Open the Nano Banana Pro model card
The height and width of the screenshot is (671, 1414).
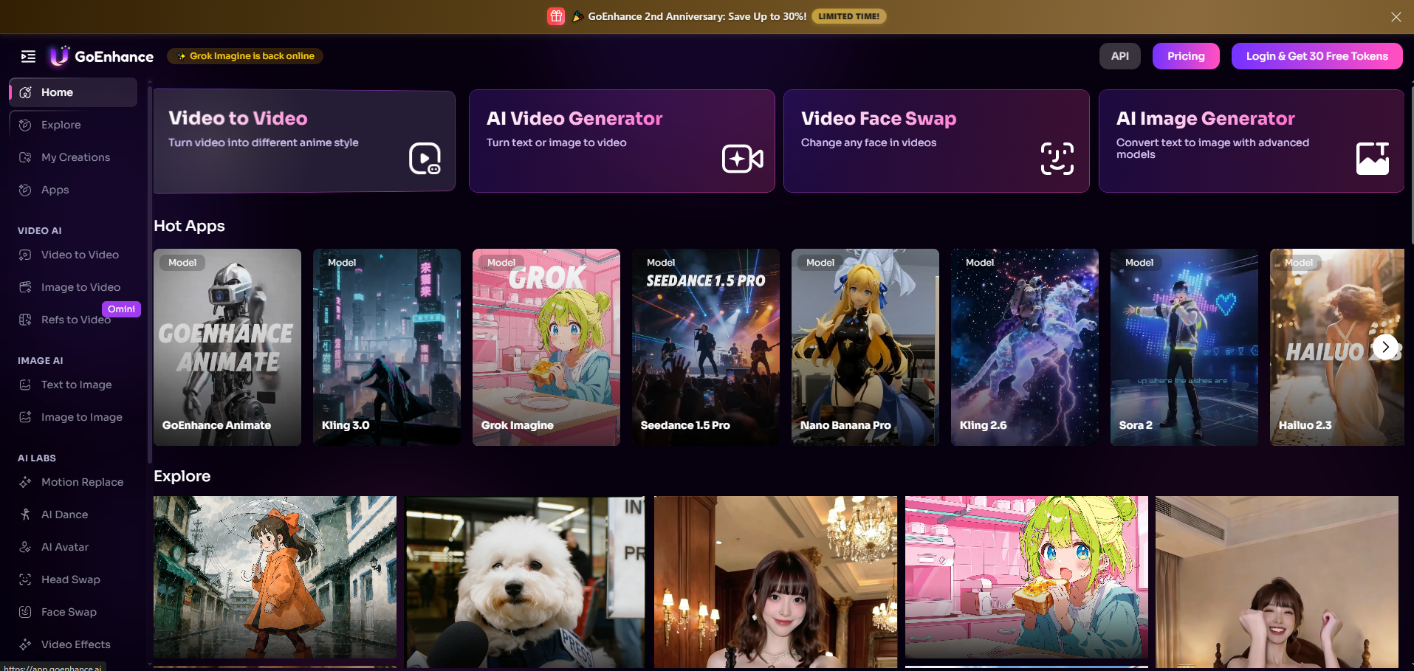pyautogui.click(x=864, y=347)
